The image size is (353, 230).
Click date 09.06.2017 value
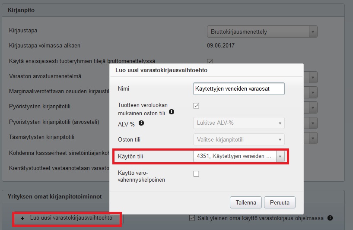click(221, 45)
